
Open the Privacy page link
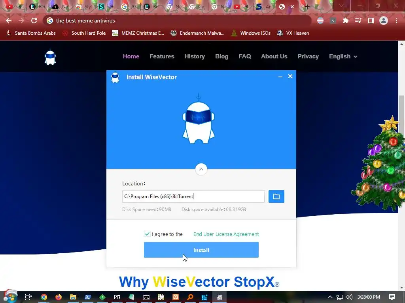coord(308,56)
